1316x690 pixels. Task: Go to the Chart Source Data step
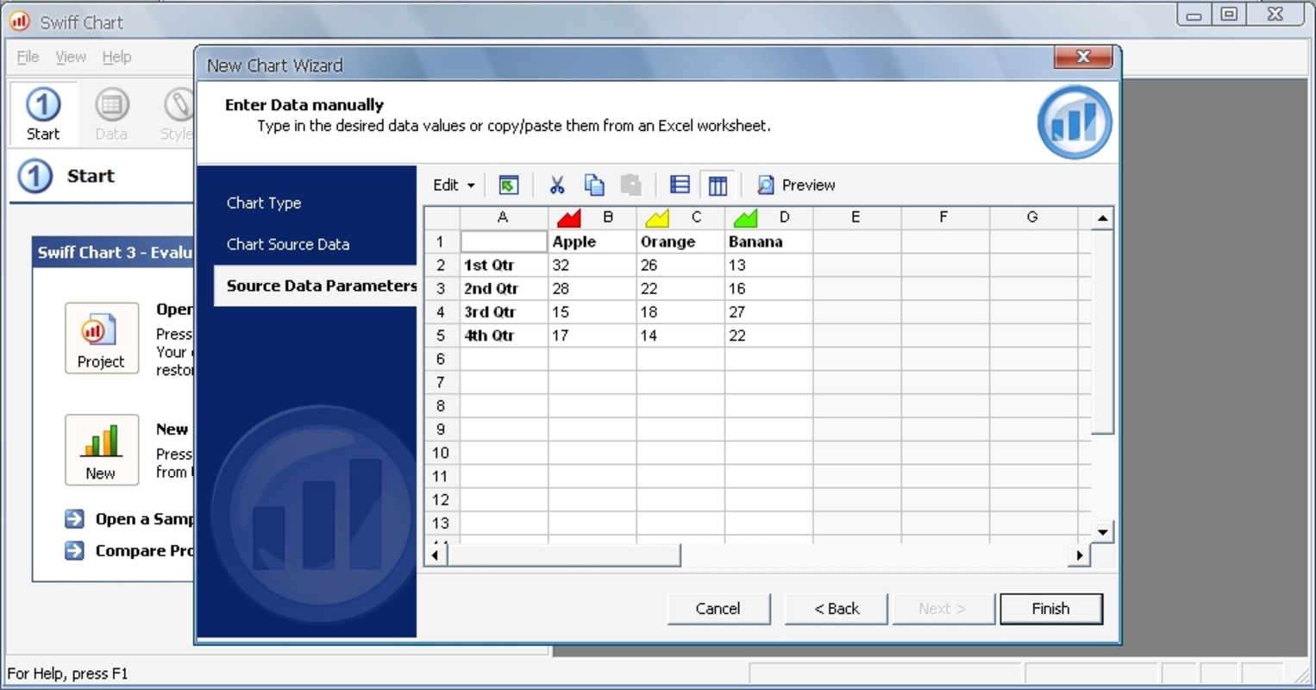[288, 244]
